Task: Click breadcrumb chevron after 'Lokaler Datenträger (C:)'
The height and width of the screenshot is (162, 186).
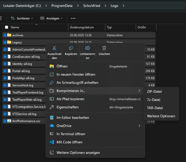Action: pyautogui.click(x=46, y=6)
